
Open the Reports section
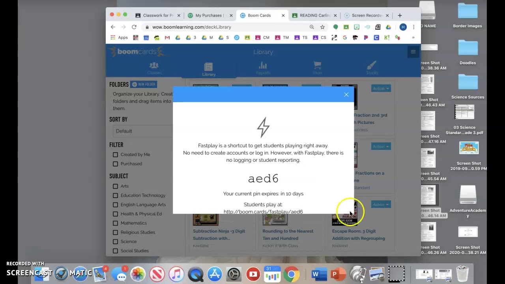[x=263, y=68]
